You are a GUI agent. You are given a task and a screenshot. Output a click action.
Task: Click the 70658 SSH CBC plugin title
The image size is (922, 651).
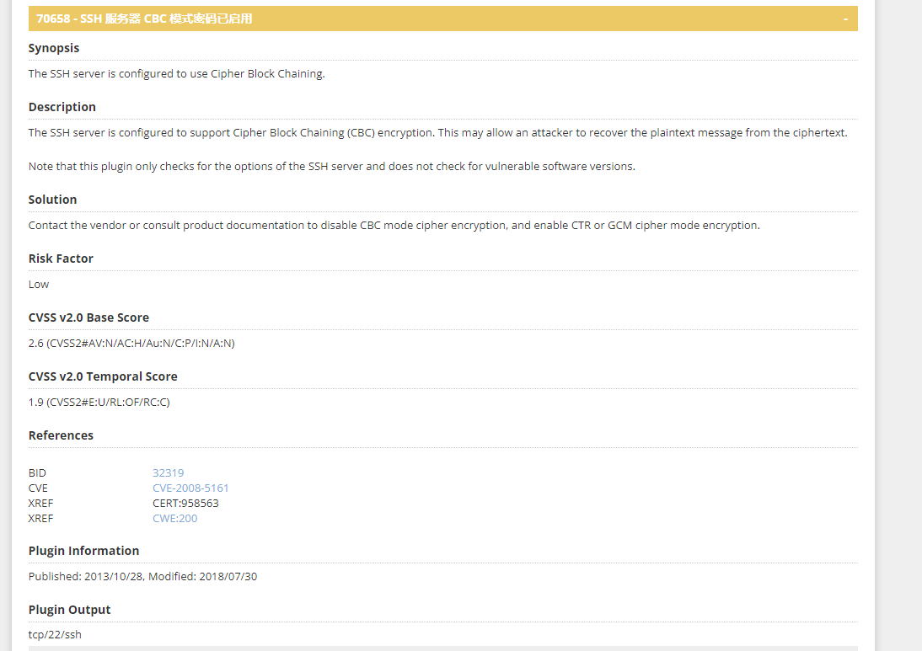[x=144, y=19]
